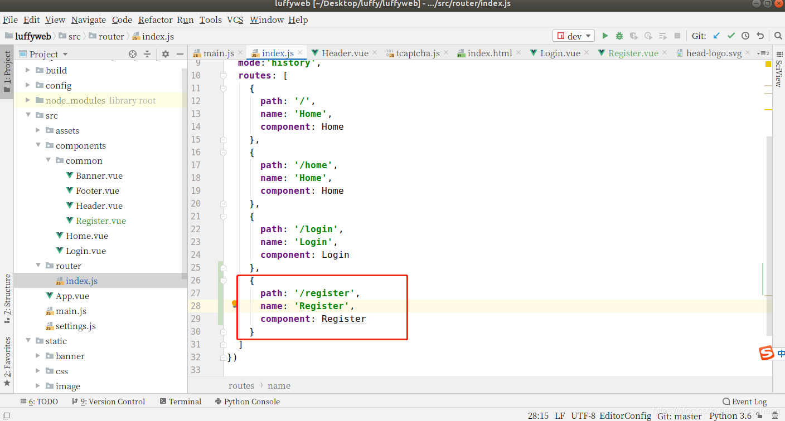785x421 pixels.
Task: Expand the node_modules folder
Action: (28, 100)
